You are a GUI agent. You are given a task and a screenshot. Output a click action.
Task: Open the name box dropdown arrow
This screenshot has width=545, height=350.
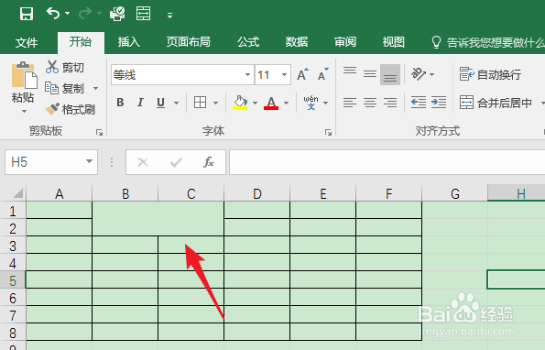(90, 161)
